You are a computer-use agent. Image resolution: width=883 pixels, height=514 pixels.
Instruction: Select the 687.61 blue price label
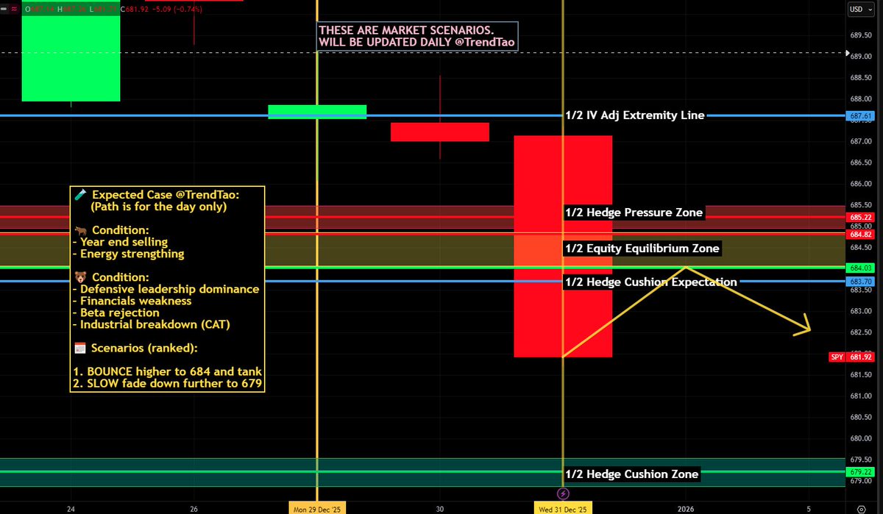pyautogui.click(x=862, y=116)
